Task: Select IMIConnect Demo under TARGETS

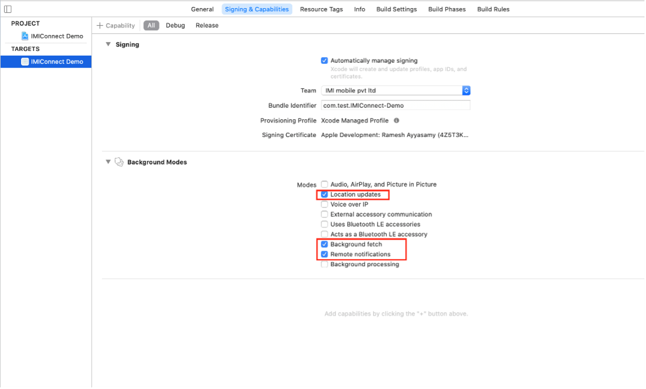Action: pyautogui.click(x=46, y=61)
